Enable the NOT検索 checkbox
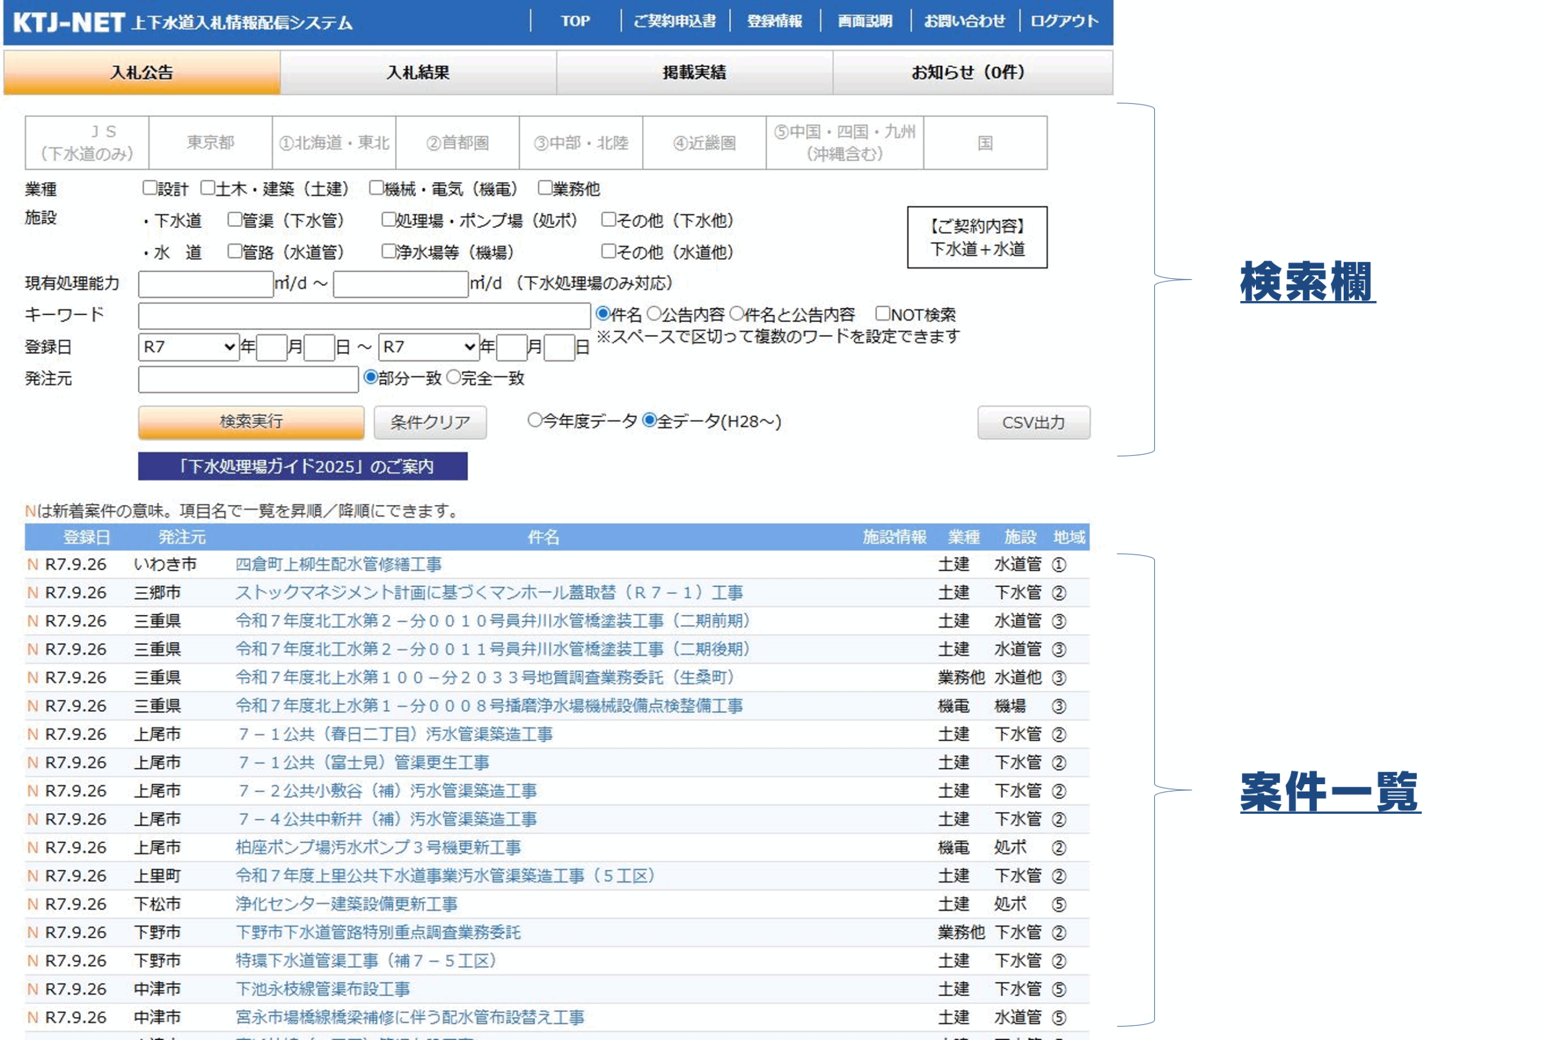 [882, 313]
